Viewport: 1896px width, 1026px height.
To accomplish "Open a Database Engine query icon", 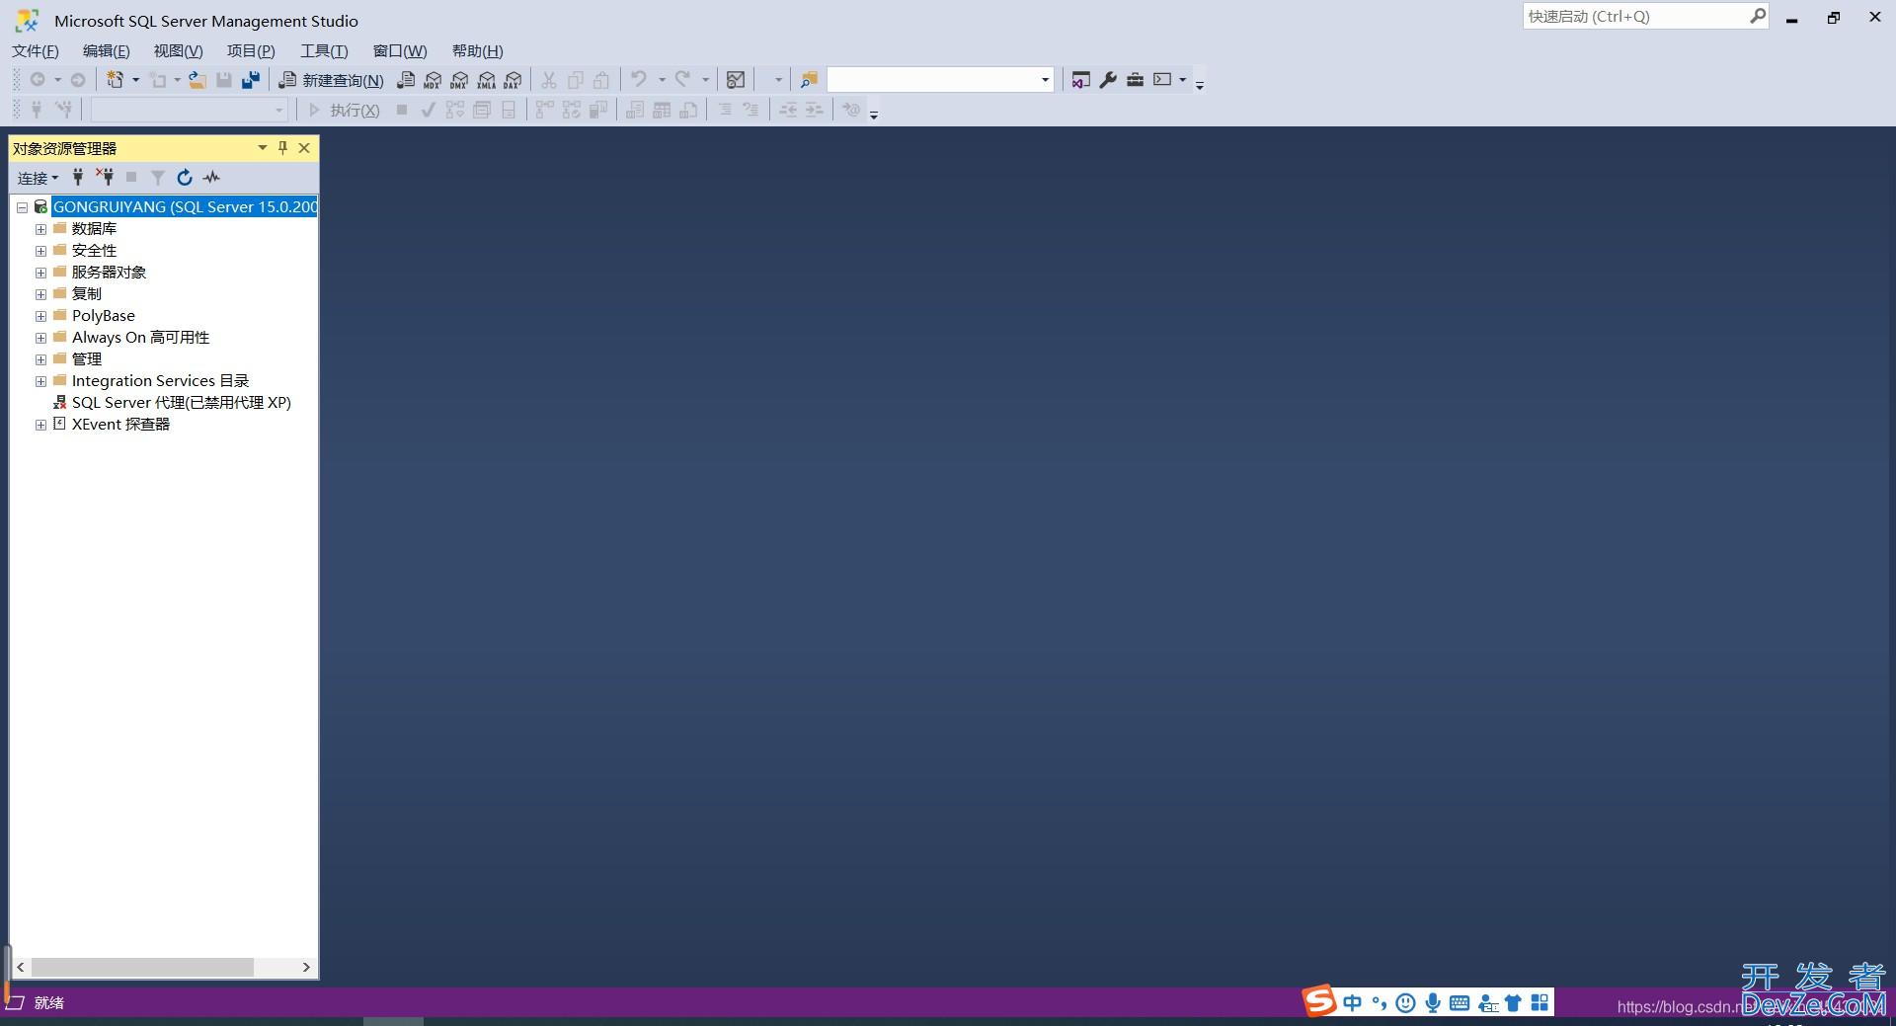I will (406, 80).
